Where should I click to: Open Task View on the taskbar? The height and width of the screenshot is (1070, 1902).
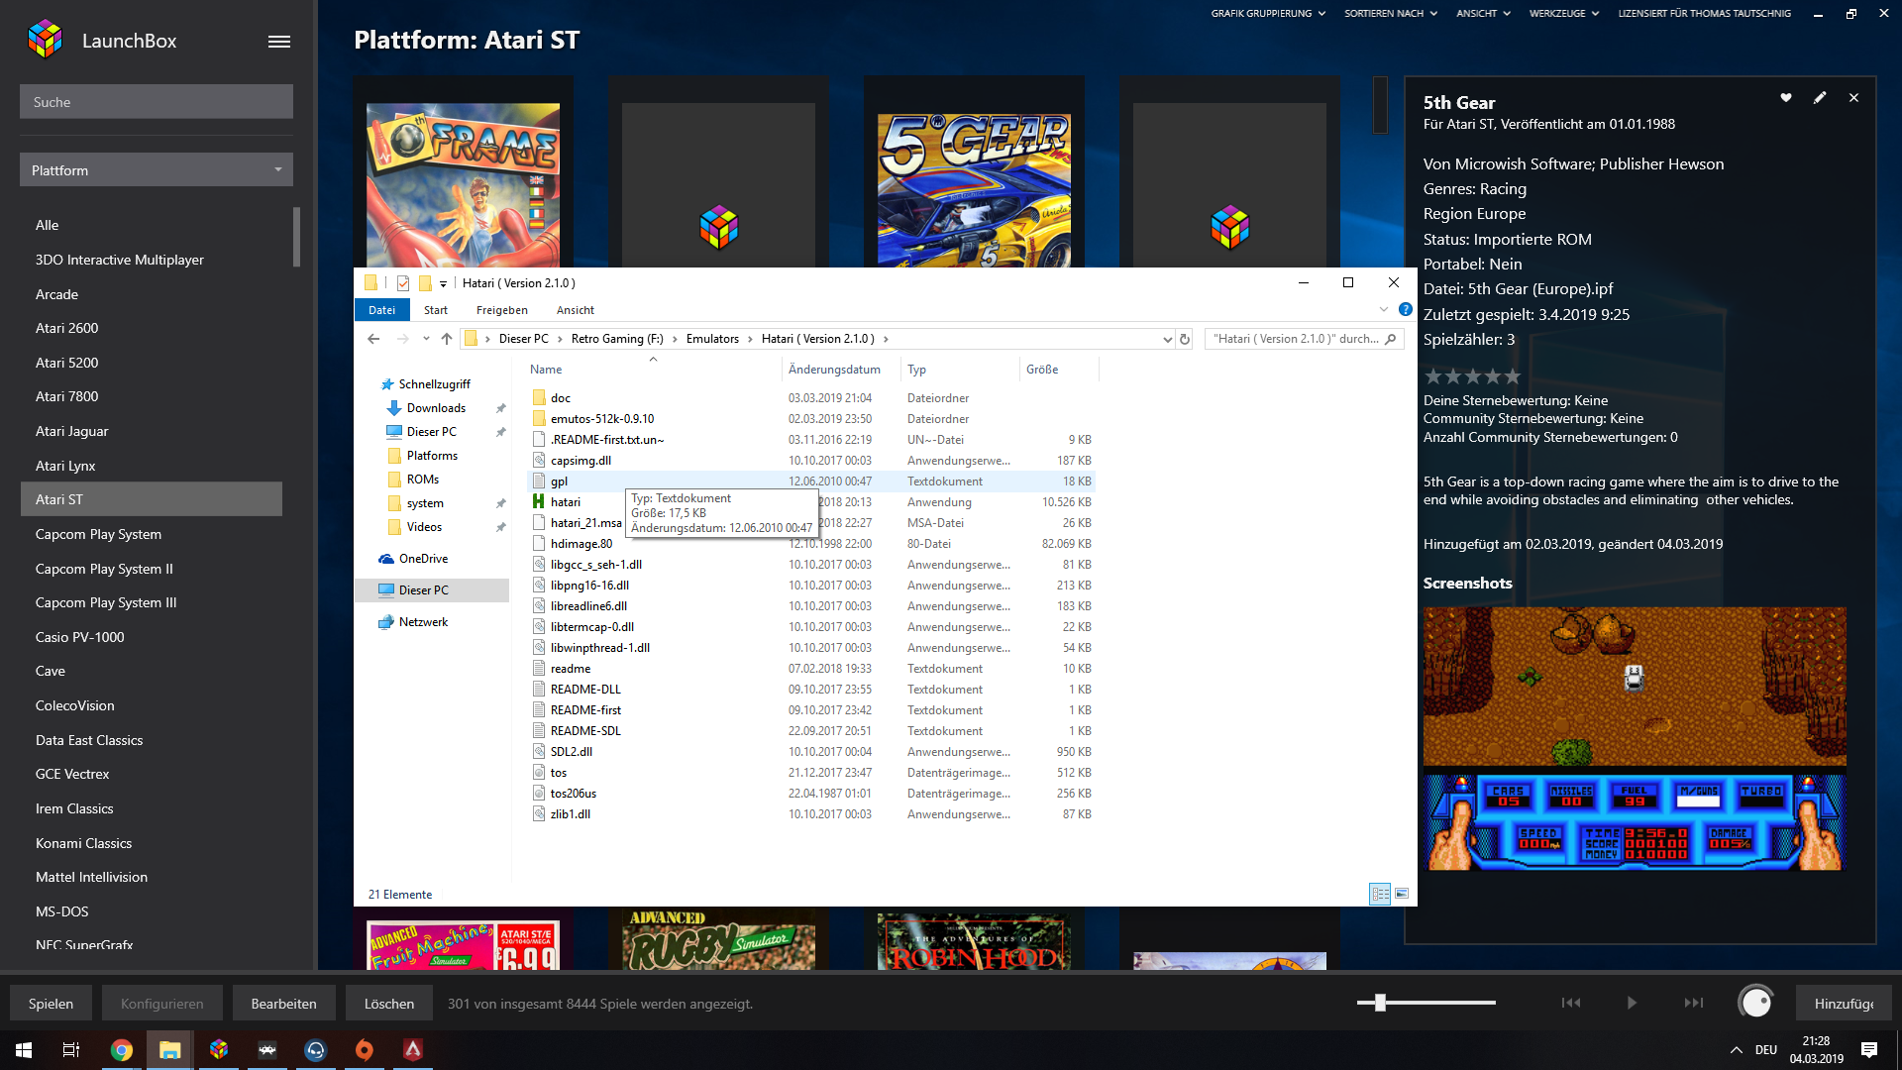[71, 1050]
